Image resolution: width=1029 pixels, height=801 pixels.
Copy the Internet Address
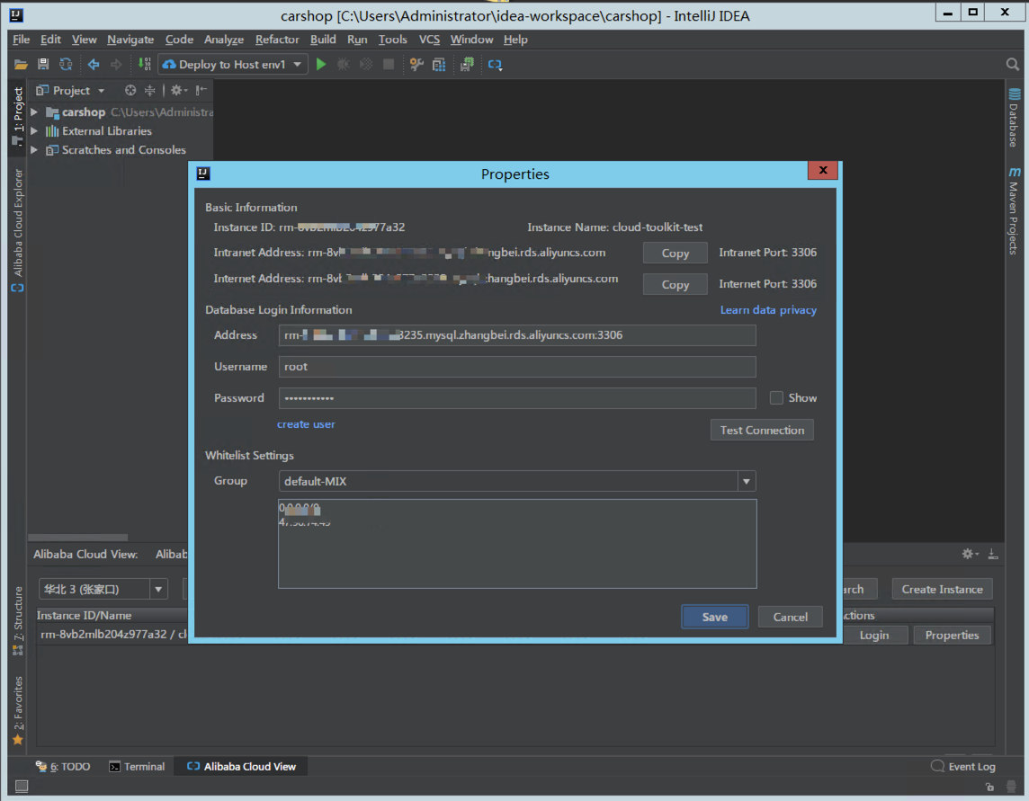[x=676, y=285]
